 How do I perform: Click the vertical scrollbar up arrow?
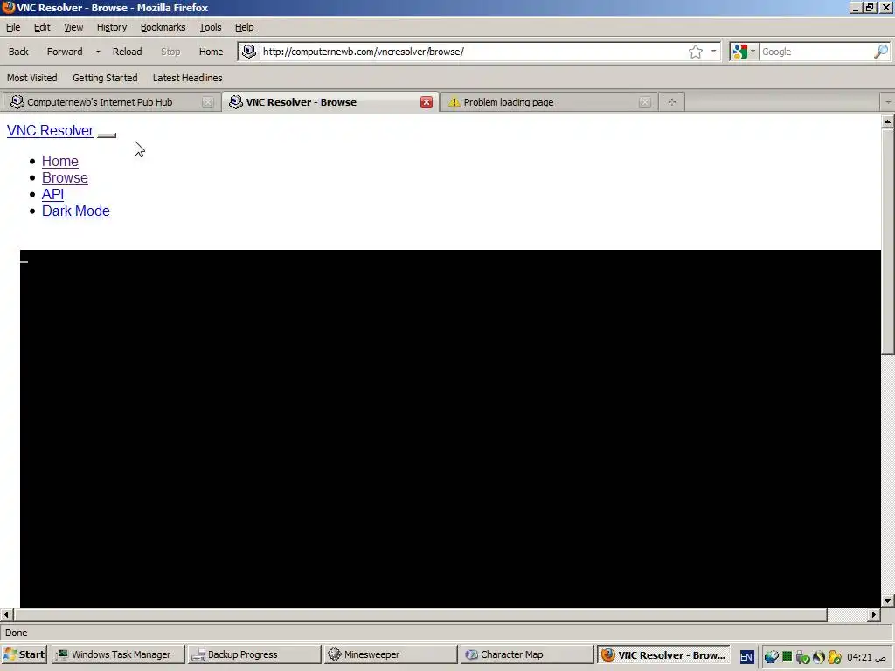click(888, 121)
